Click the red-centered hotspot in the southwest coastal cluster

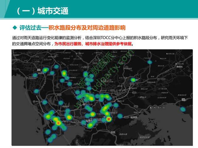tap(58, 123)
